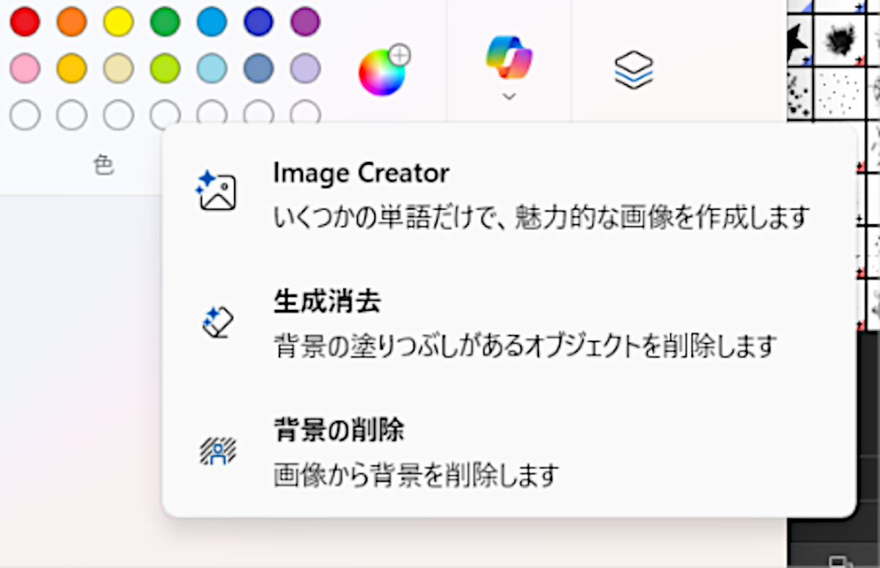
Task: Choose Image Creator from the menu
Action: click(x=509, y=195)
